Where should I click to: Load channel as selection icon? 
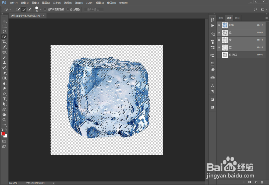pos(244,182)
